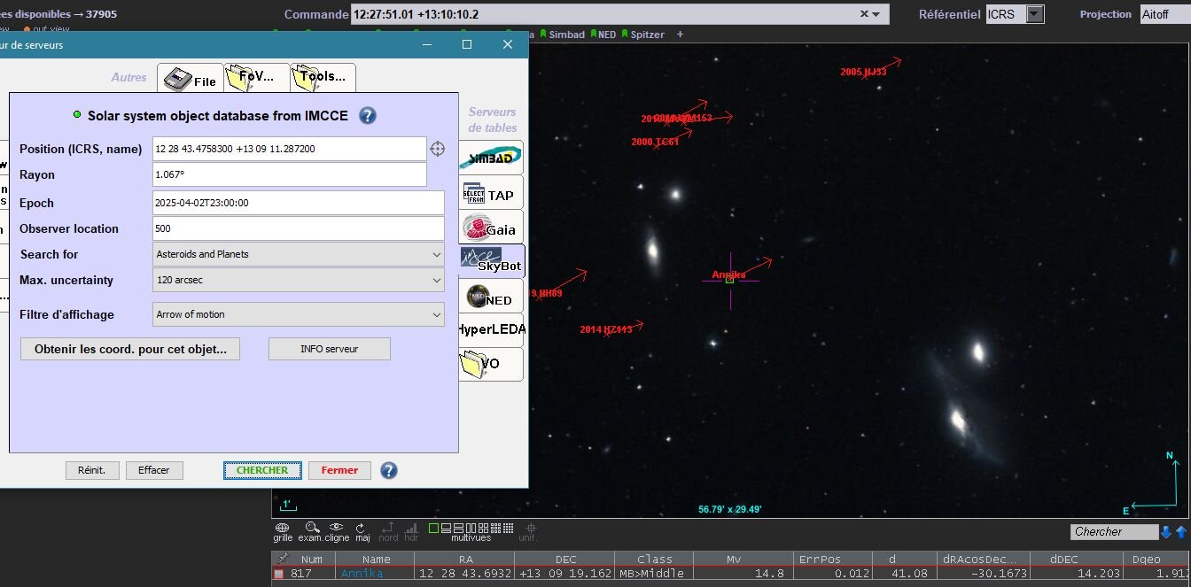The height and width of the screenshot is (587, 1191).
Task: Click the Class column header
Action: pyautogui.click(x=655, y=559)
